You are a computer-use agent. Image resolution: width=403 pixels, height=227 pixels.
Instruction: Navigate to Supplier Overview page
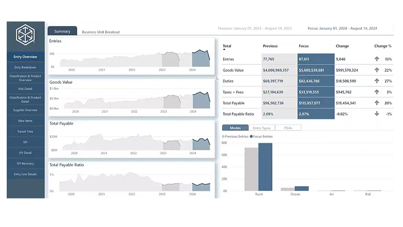tap(25, 110)
